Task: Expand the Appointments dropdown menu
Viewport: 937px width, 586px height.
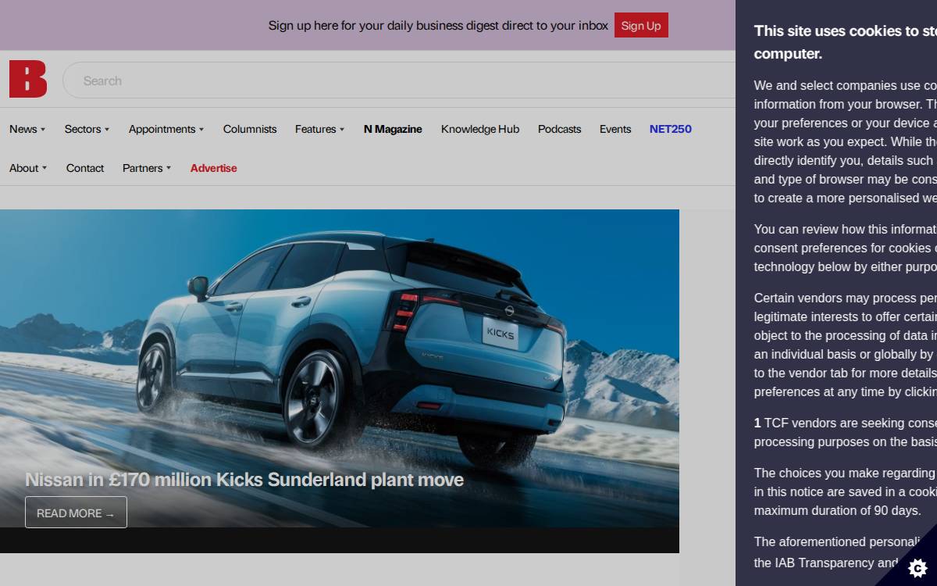Action: click(166, 129)
